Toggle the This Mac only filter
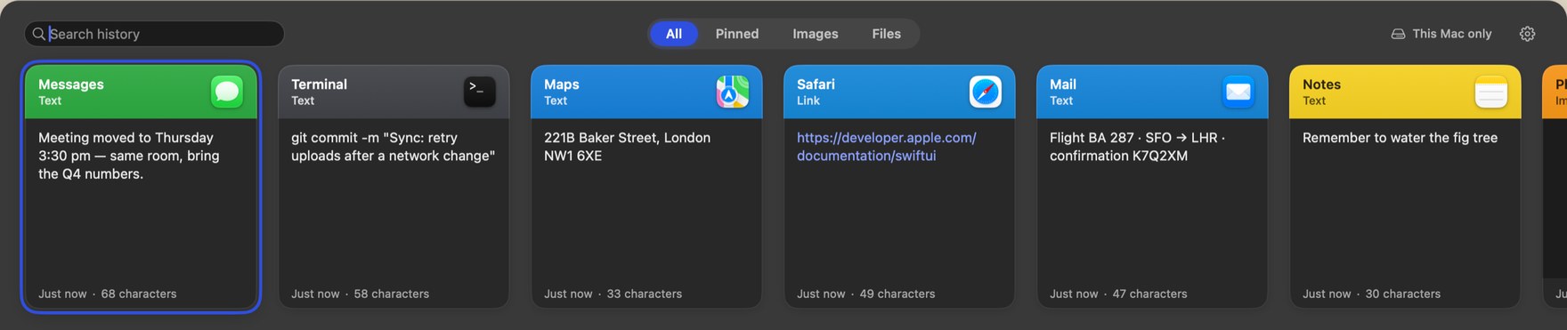This screenshot has height=330, width=1567. 1441,34
